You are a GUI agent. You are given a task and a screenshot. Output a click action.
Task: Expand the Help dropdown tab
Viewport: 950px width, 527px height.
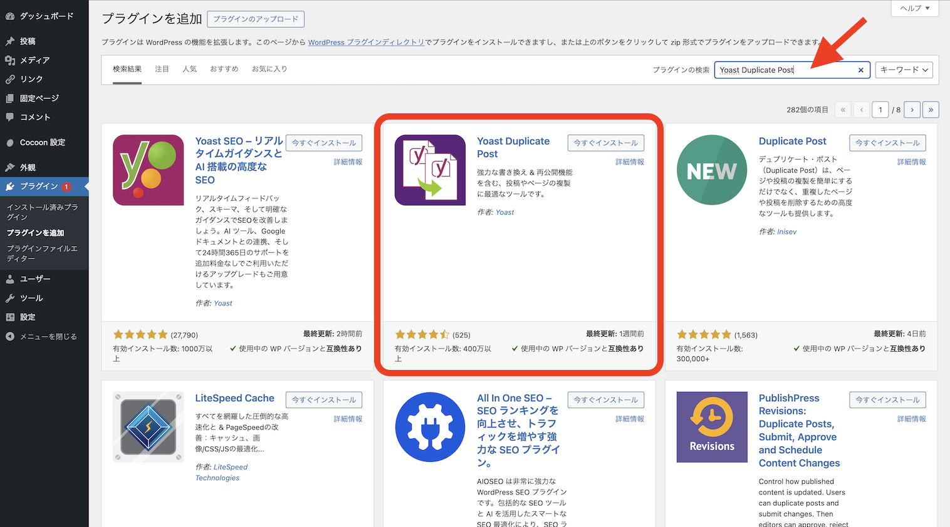click(914, 8)
